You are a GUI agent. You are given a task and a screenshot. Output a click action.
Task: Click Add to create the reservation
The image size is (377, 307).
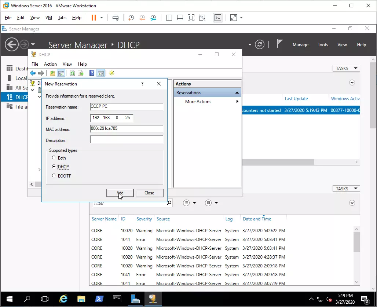tap(120, 193)
